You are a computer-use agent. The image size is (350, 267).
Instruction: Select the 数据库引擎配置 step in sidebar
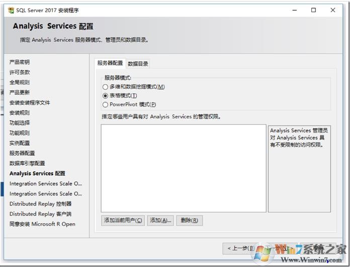[27, 163]
